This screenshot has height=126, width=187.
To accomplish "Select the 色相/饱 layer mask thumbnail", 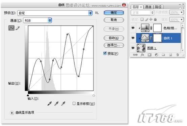I will [157, 28].
